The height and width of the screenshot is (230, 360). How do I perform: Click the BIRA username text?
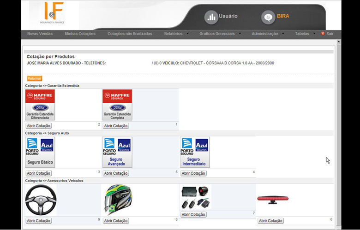pyautogui.click(x=283, y=16)
